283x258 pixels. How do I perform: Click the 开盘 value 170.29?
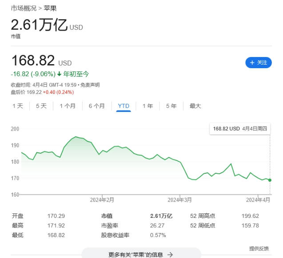(x=56, y=216)
